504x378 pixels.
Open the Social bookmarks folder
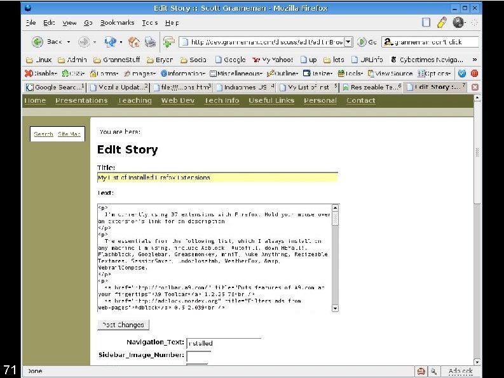[193, 60]
